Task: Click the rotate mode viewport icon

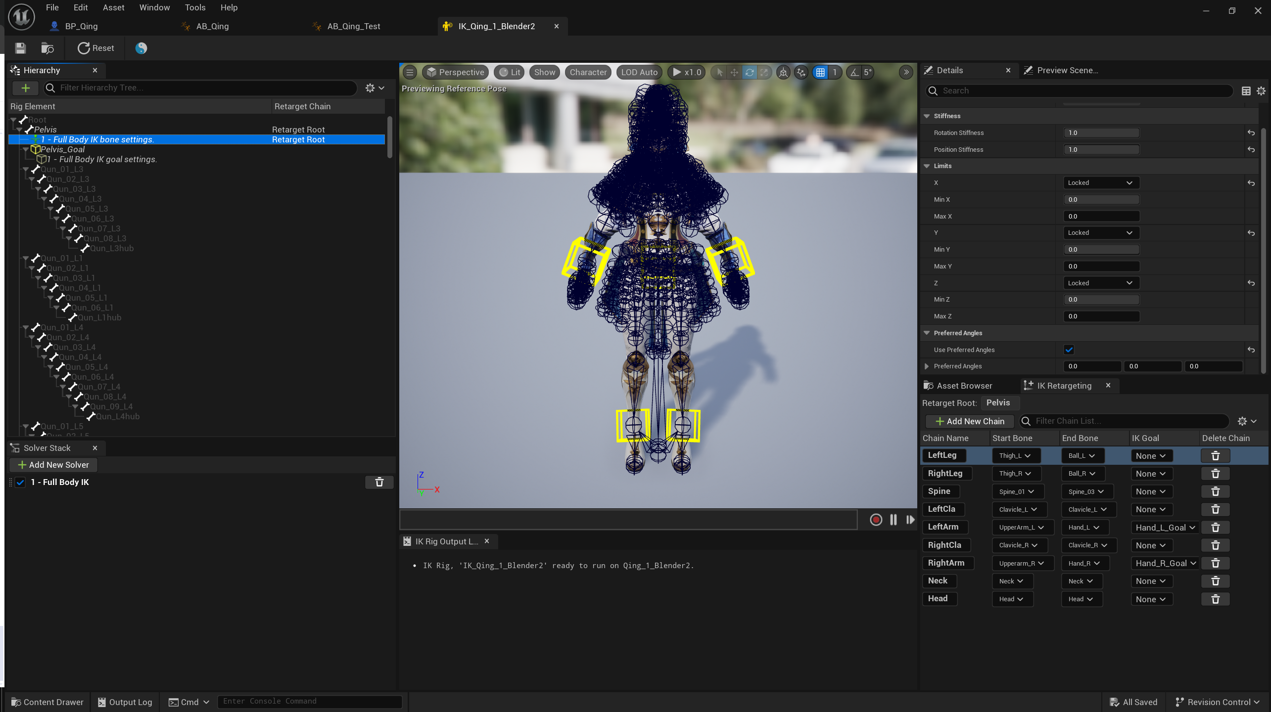Action: pyautogui.click(x=750, y=72)
